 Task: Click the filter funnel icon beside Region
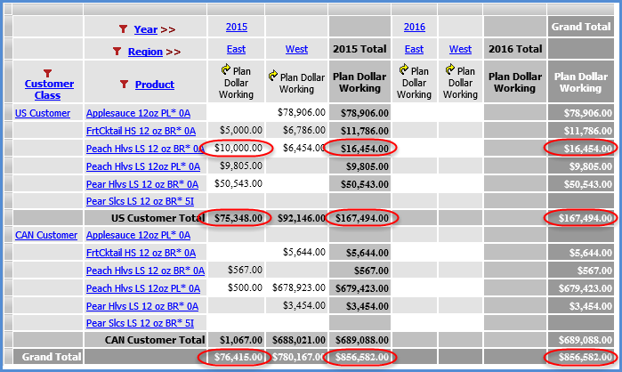[118, 52]
